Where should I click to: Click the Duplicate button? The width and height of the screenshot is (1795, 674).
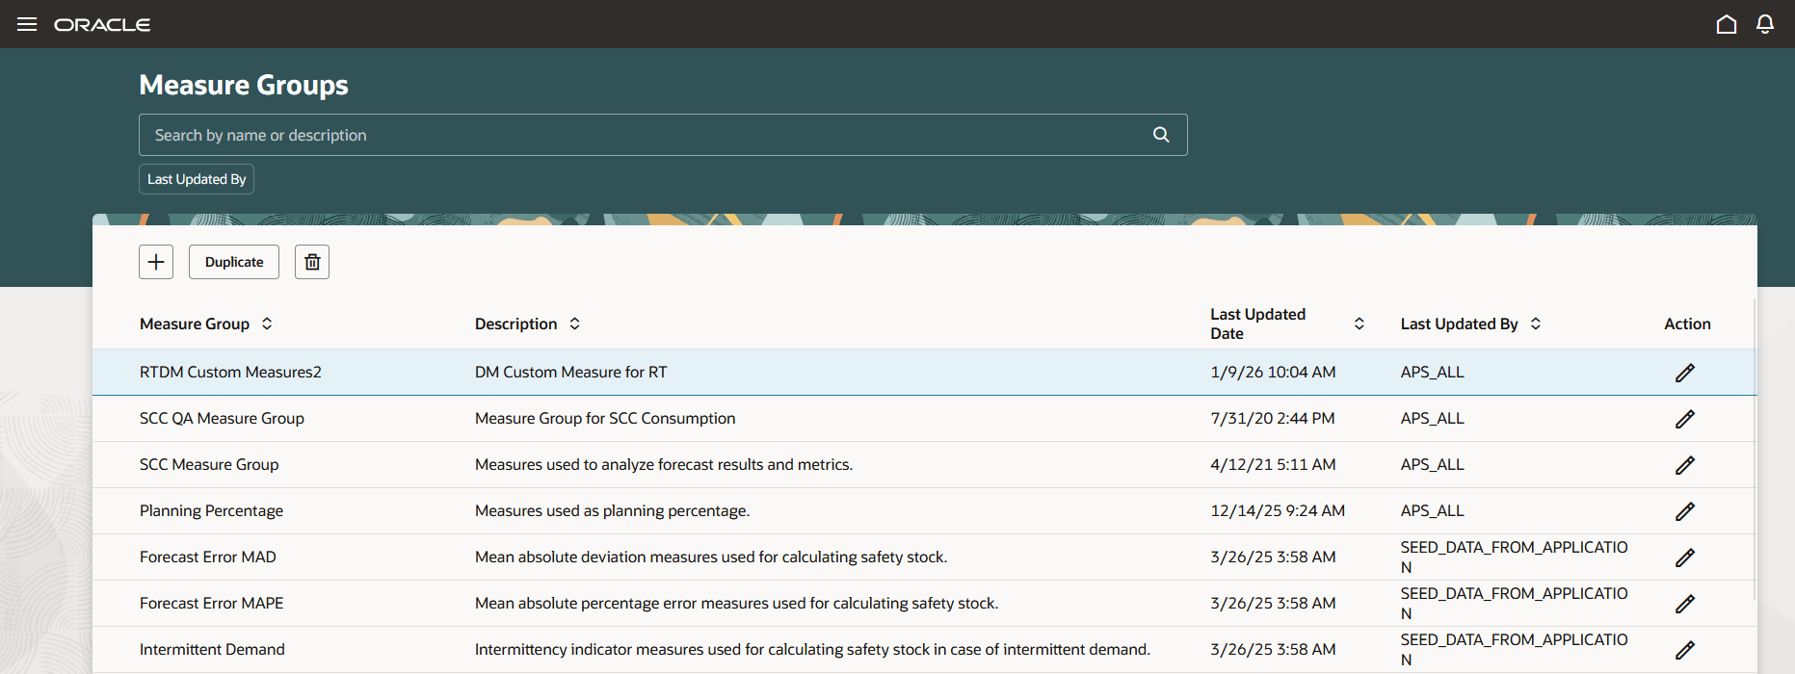pyautogui.click(x=234, y=262)
